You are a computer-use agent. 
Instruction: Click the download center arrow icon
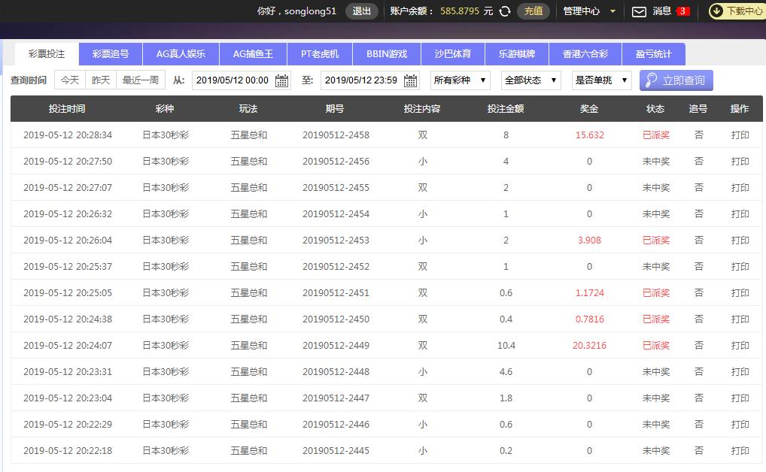pyautogui.click(x=716, y=11)
